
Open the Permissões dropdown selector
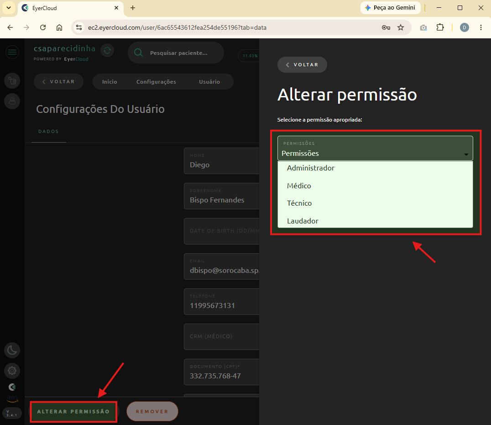(375, 149)
